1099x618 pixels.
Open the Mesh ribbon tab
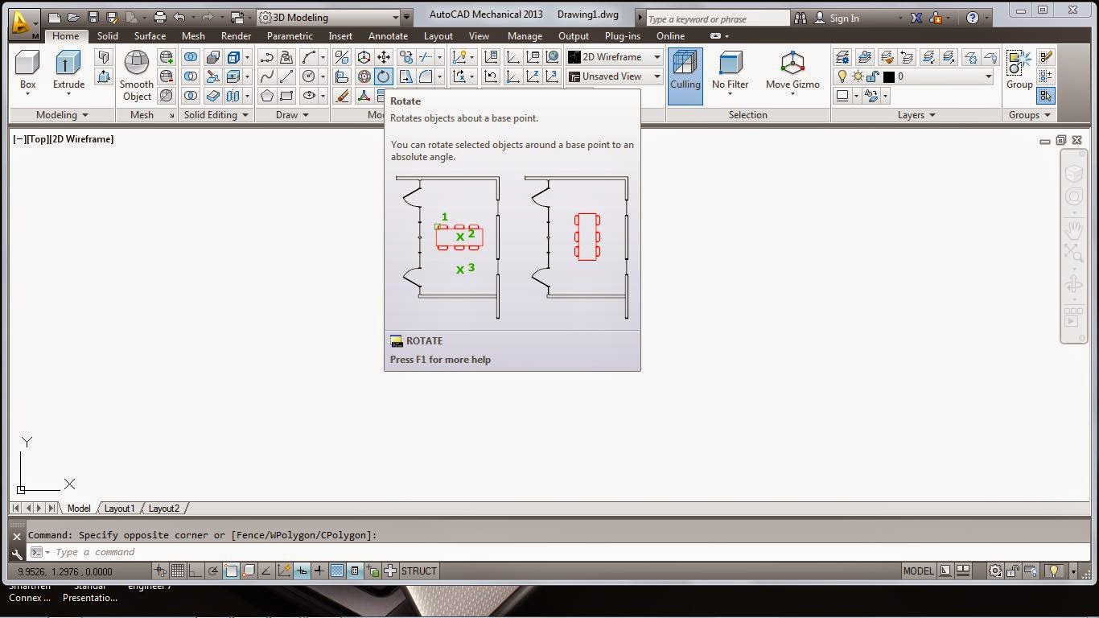pyautogui.click(x=193, y=36)
